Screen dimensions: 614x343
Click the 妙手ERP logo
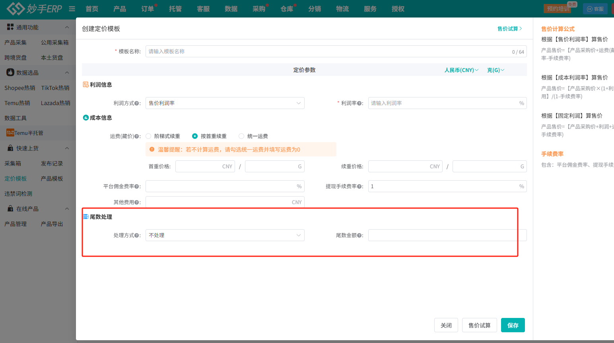[x=35, y=8]
